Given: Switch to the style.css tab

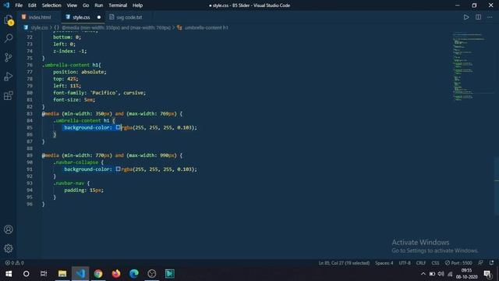Looking at the screenshot, I should pos(81,17).
